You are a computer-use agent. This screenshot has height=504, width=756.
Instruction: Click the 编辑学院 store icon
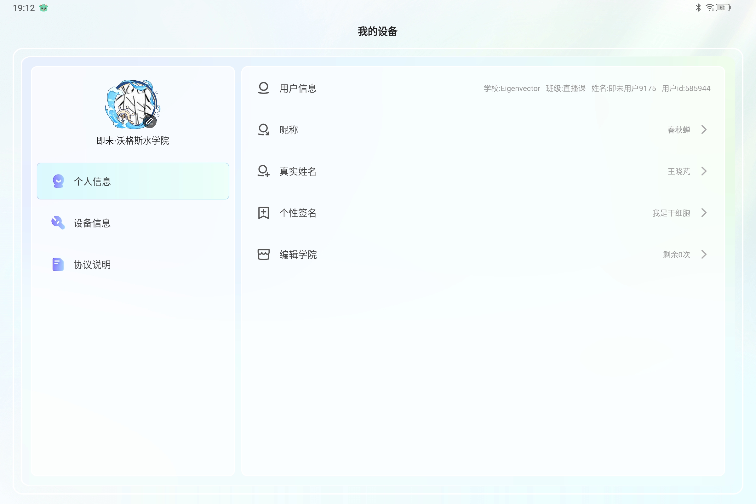(264, 254)
